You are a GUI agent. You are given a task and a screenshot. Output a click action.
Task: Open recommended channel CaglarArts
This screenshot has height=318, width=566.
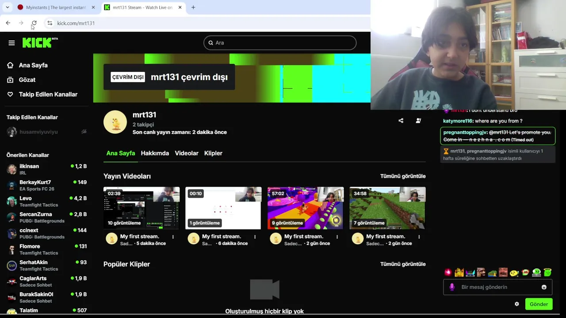coord(46,281)
